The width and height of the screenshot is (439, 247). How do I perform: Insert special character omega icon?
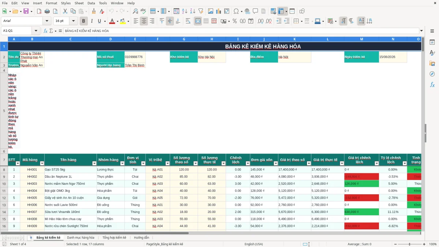(x=236, y=11)
